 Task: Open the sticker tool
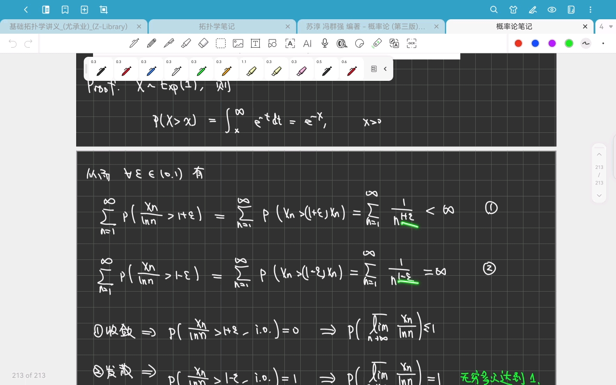tap(360, 43)
